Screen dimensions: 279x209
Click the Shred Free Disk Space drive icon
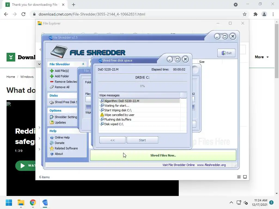52,102
